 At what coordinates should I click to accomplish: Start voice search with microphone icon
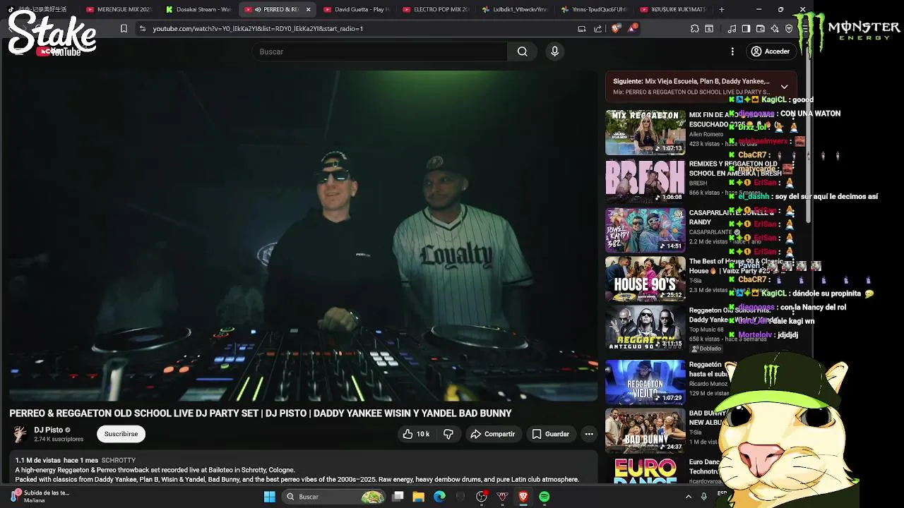tap(554, 52)
